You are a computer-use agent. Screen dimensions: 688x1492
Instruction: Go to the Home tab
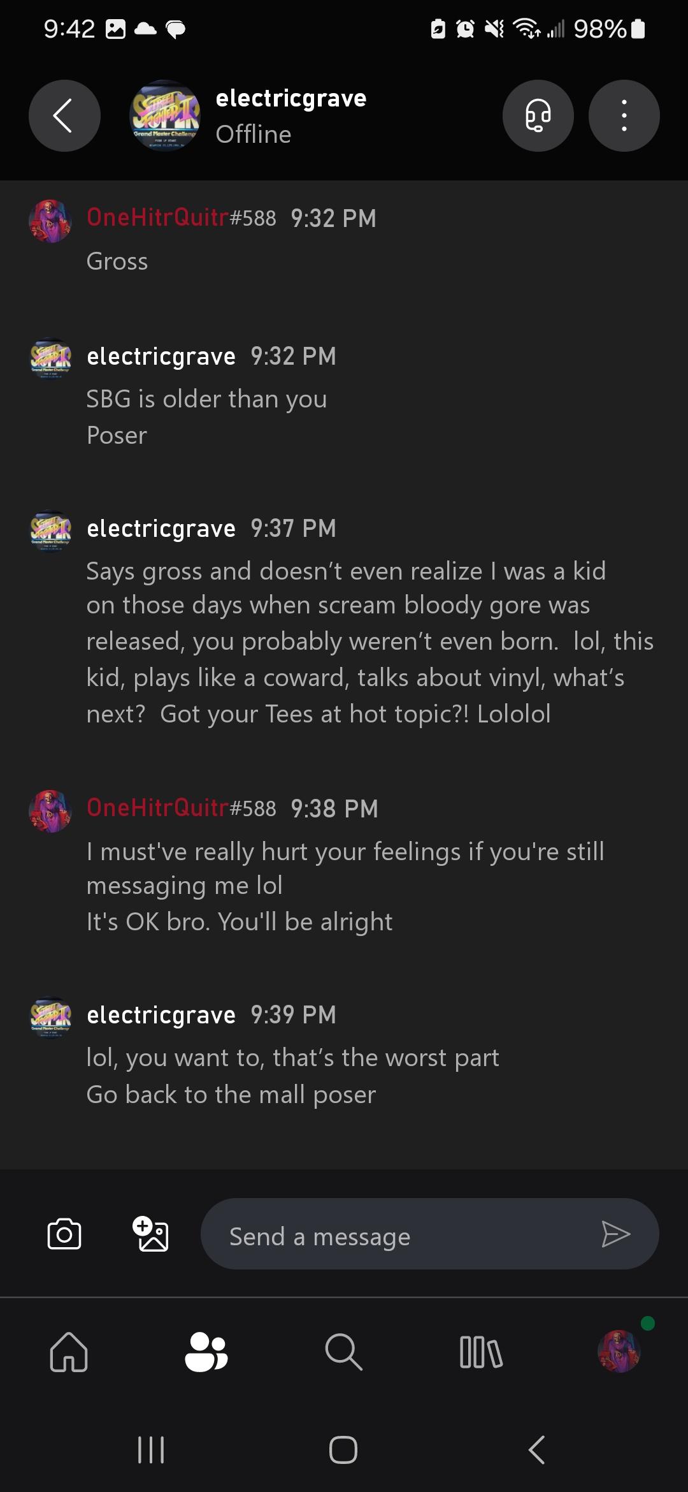point(69,1352)
